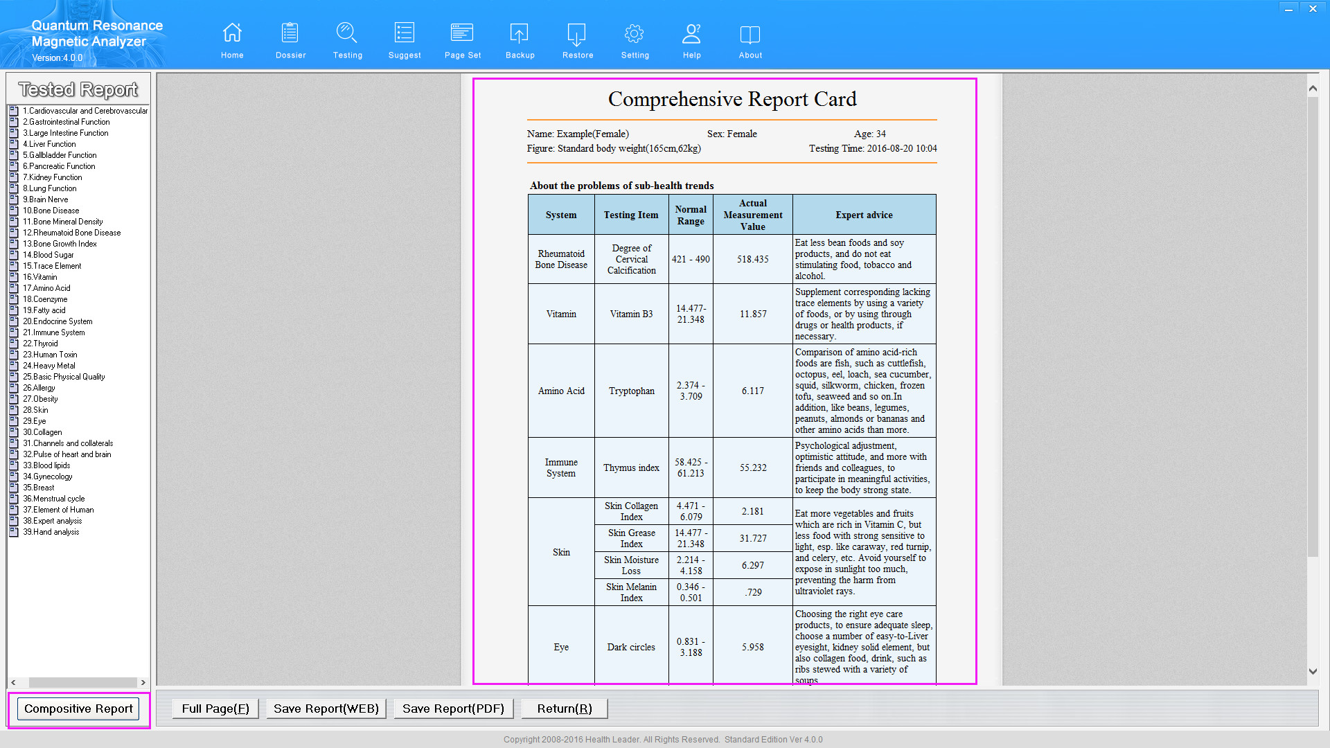Image resolution: width=1330 pixels, height=748 pixels.
Task: Click the Compositive Report button
Action: click(78, 709)
